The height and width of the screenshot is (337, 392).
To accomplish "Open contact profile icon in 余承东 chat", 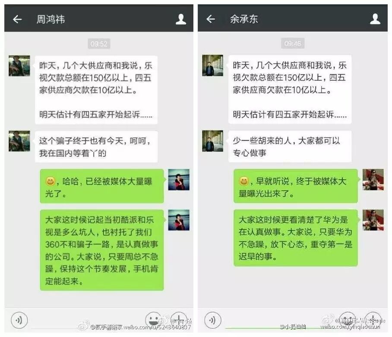I will (x=375, y=19).
